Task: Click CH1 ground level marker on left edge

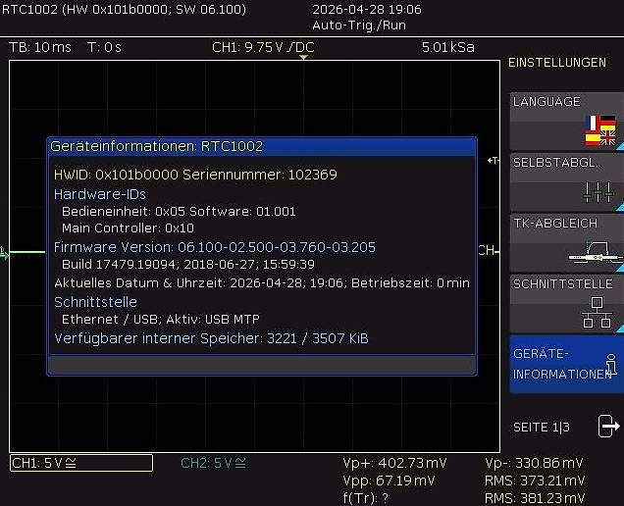Action: click(4, 253)
